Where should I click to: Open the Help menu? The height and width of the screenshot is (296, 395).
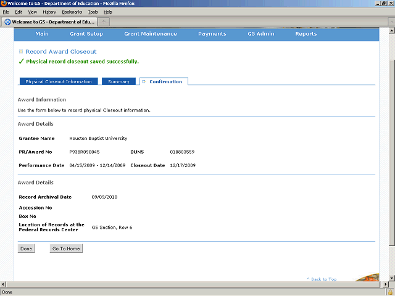pyautogui.click(x=108, y=12)
